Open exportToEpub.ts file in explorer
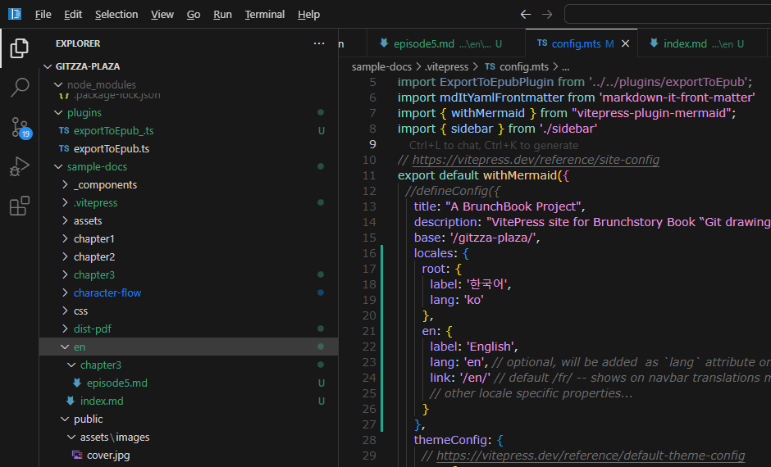 point(111,149)
